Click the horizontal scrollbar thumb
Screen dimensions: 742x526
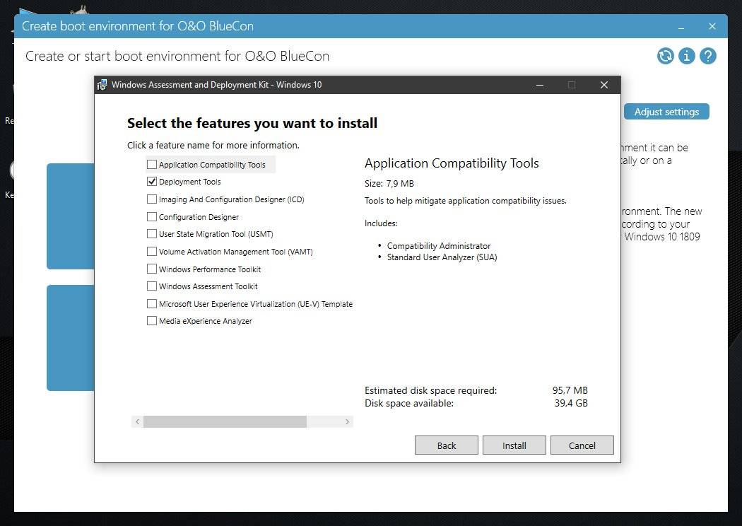225,421
